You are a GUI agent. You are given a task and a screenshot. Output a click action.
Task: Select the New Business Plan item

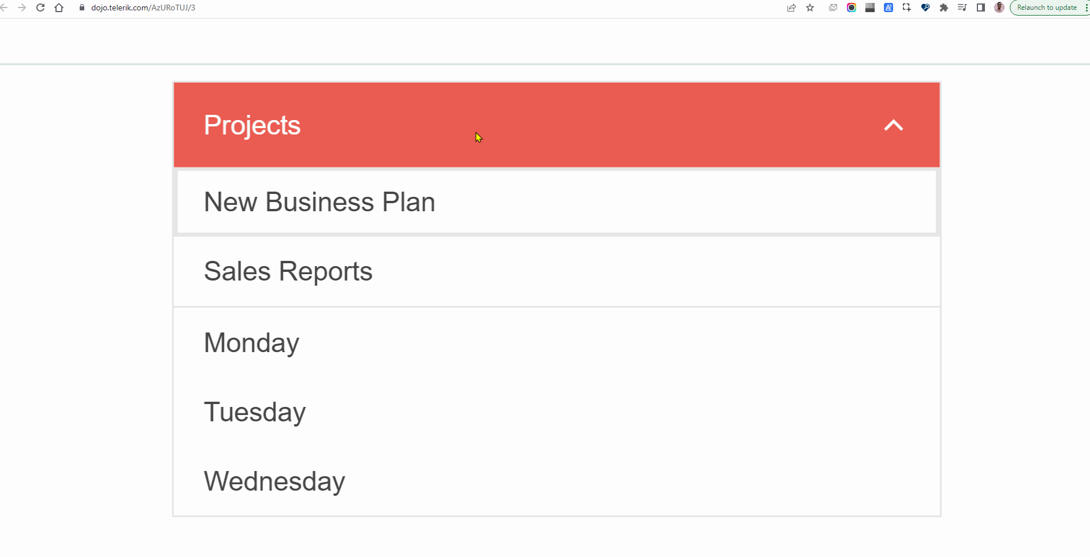[x=319, y=202]
